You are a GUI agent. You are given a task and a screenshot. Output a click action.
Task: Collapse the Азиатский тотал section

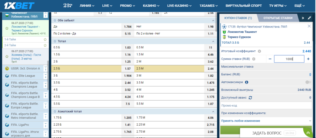pos(213,111)
